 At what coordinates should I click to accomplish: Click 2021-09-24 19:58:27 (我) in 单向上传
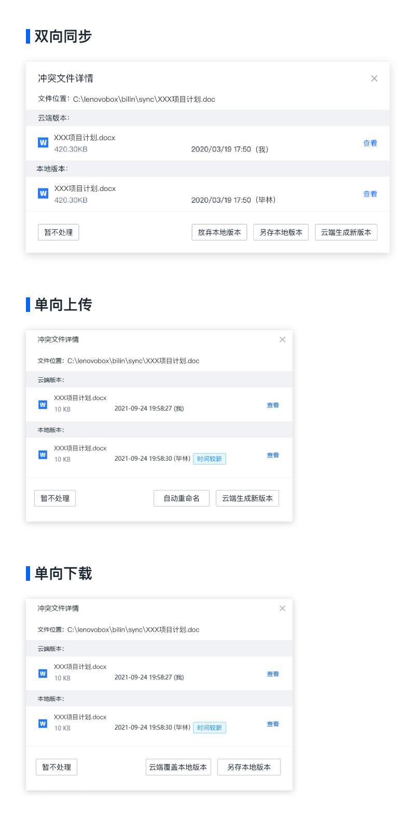click(149, 408)
